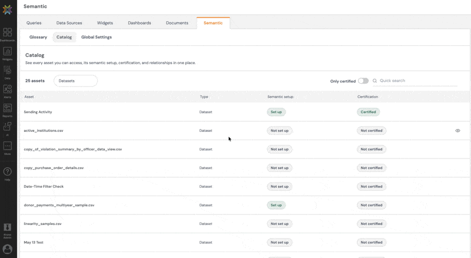Open the Date-Time Filter Check asset
This screenshot has width=471, height=258.
44,187
